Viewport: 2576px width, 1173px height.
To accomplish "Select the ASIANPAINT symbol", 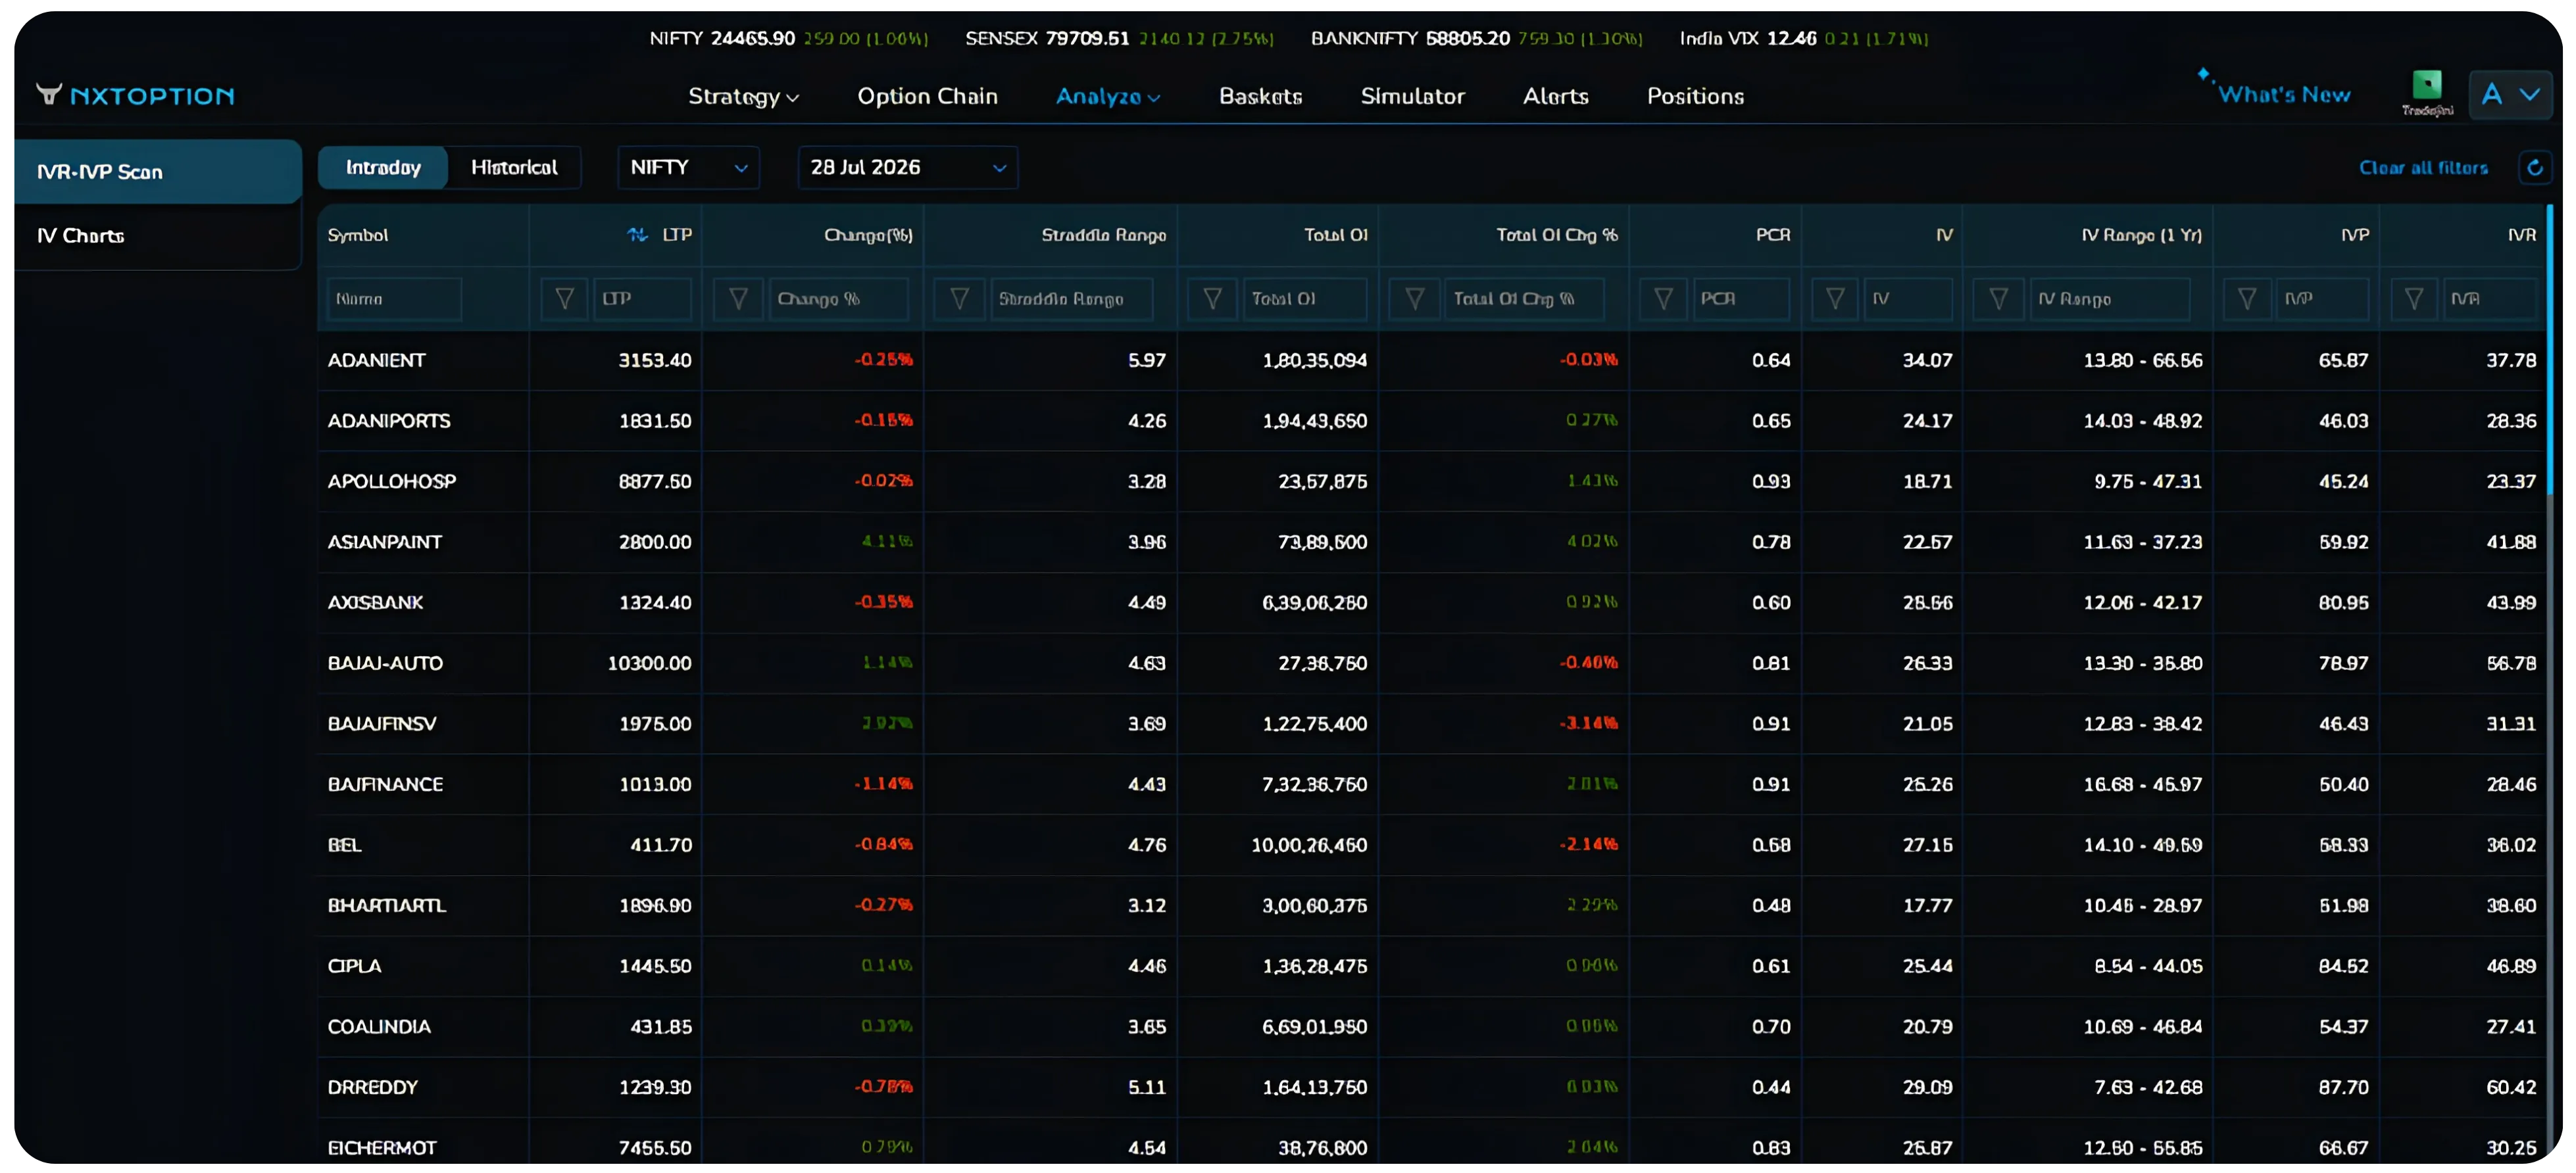I will click(x=385, y=542).
